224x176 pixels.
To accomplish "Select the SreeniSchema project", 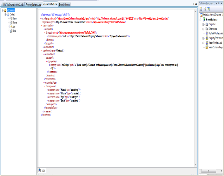I will click(x=212, y=20).
